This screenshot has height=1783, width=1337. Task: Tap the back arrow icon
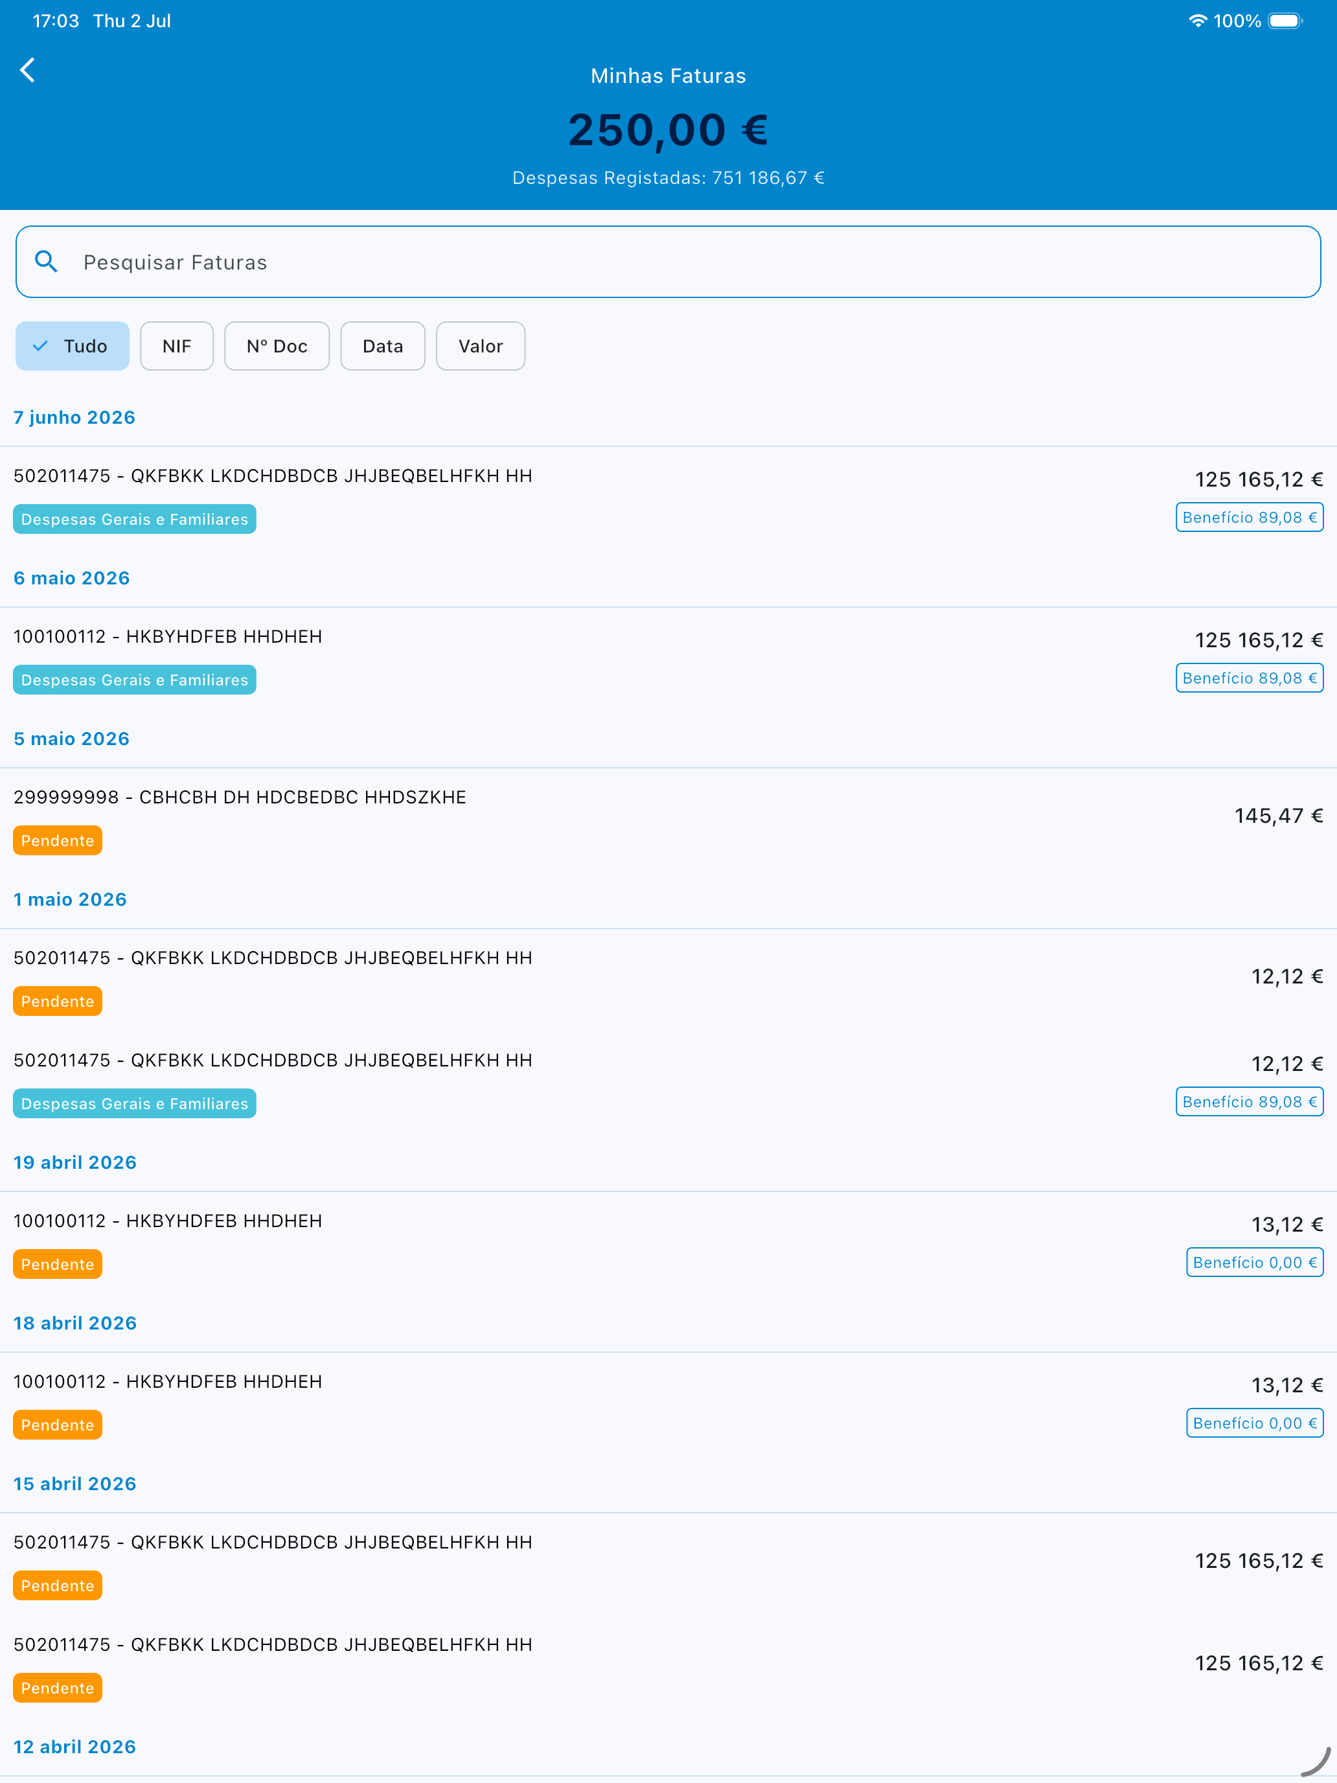tap(27, 70)
